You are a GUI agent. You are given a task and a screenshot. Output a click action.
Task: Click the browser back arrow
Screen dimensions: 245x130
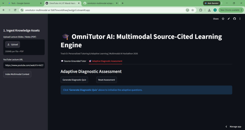[4, 10]
